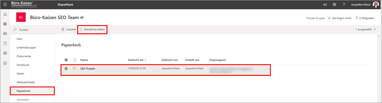Viewport: 382px width, 103px height.
Task: Open the Teams icon beside site title
Action: coord(82,18)
